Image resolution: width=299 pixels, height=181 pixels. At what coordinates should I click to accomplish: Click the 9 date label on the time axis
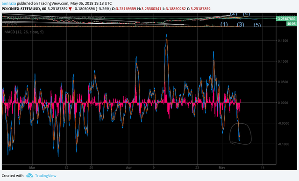(154, 168)
